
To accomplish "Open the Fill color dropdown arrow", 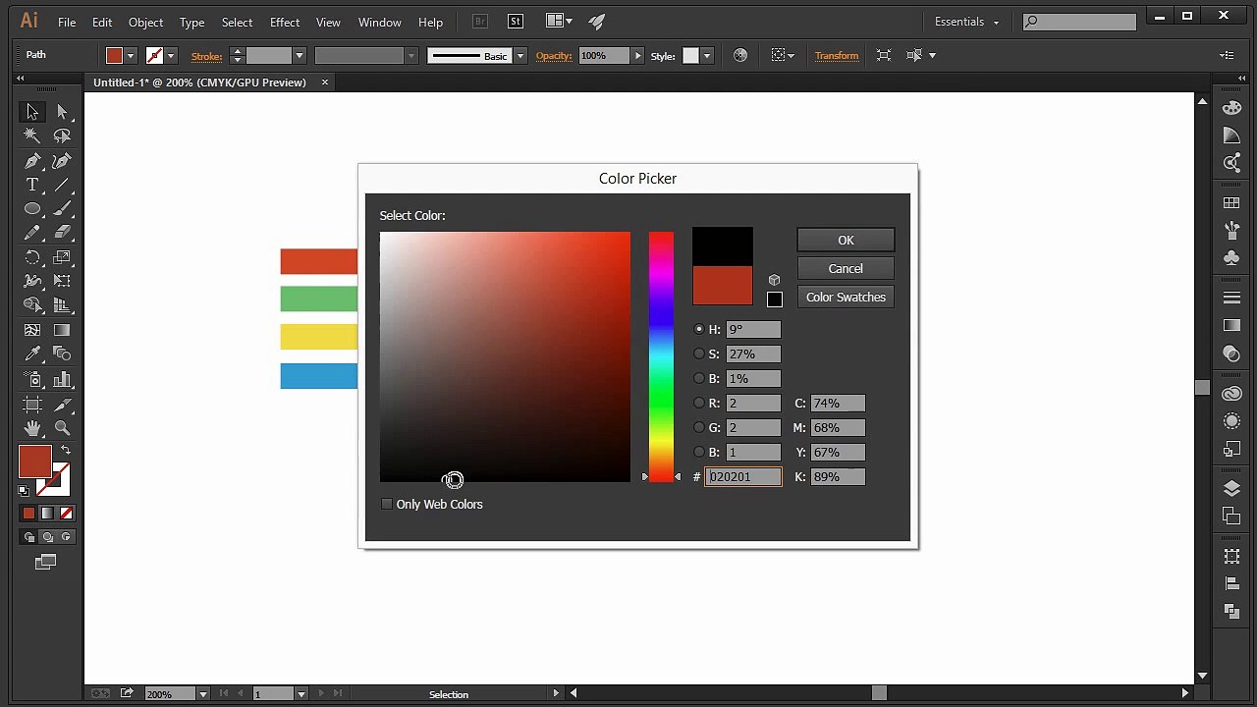I will point(130,56).
